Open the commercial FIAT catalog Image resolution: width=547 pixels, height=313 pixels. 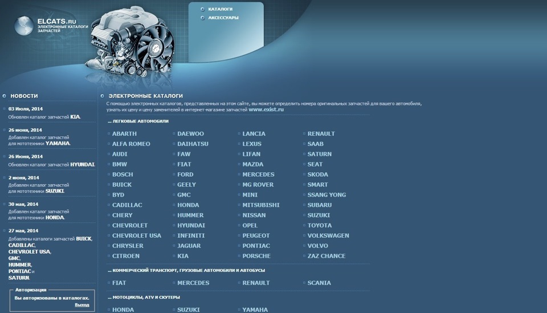(119, 283)
